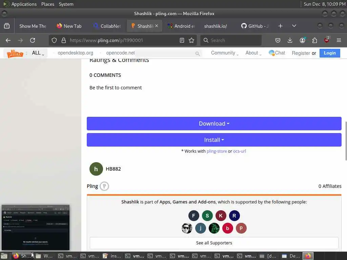Open the Places menu
Screen dimensions: 347x260
click(x=48, y=4)
